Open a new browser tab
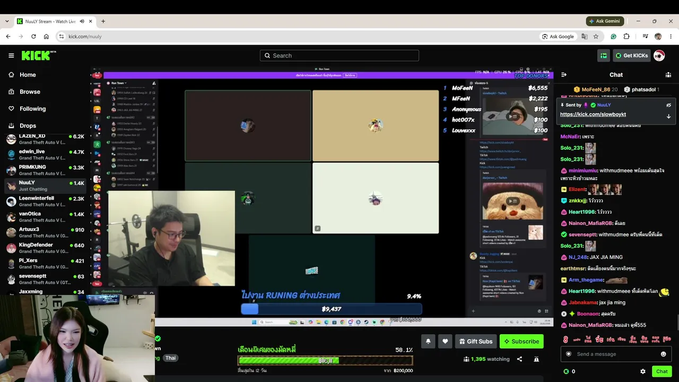Screen dimensions: 679x382 point(103,21)
